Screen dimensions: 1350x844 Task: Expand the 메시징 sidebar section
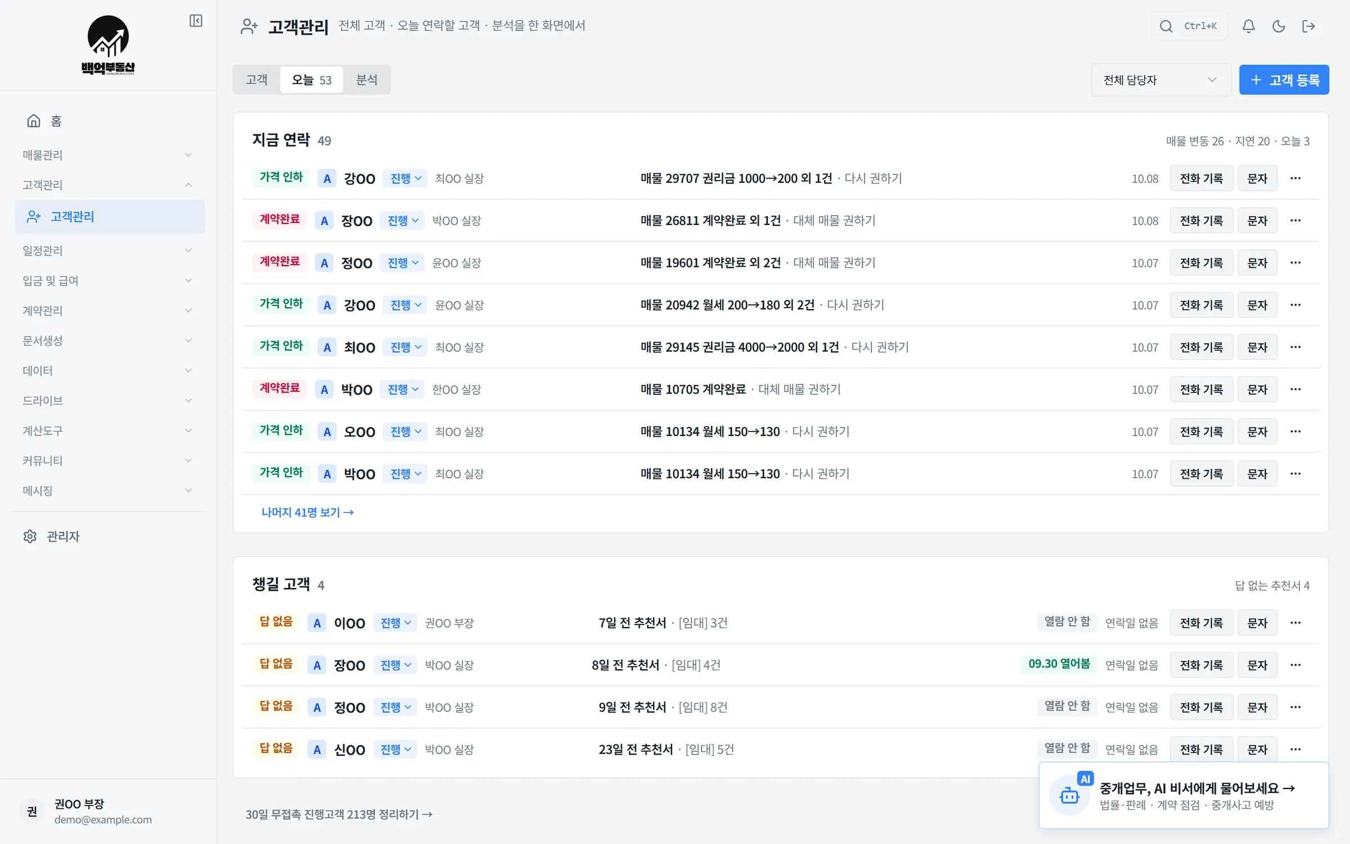tap(107, 491)
